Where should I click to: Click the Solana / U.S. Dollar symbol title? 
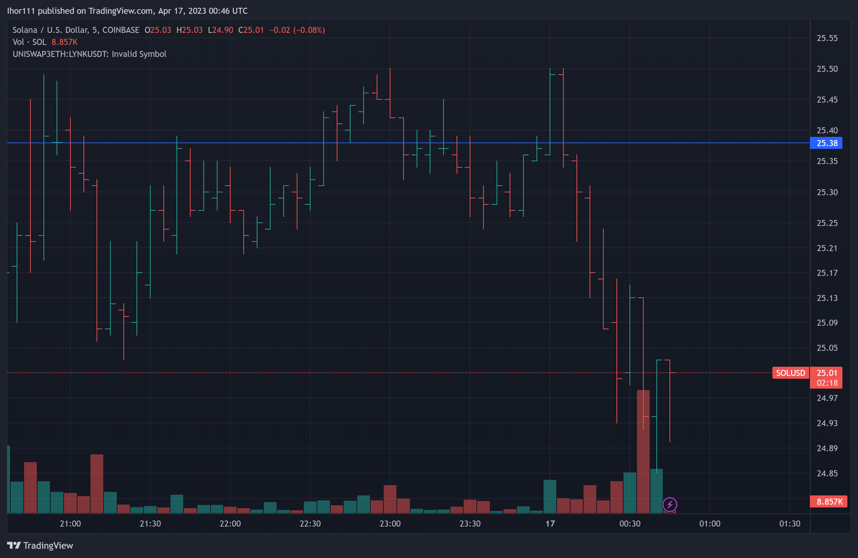[76, 30]
